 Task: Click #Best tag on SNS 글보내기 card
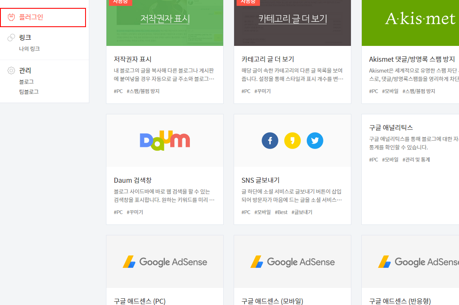coord(281,212)
